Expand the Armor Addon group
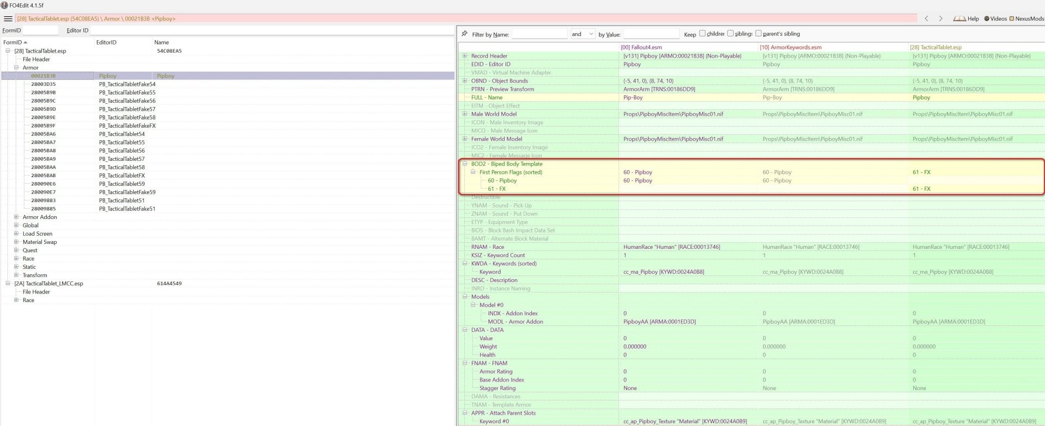 point(16,217)
